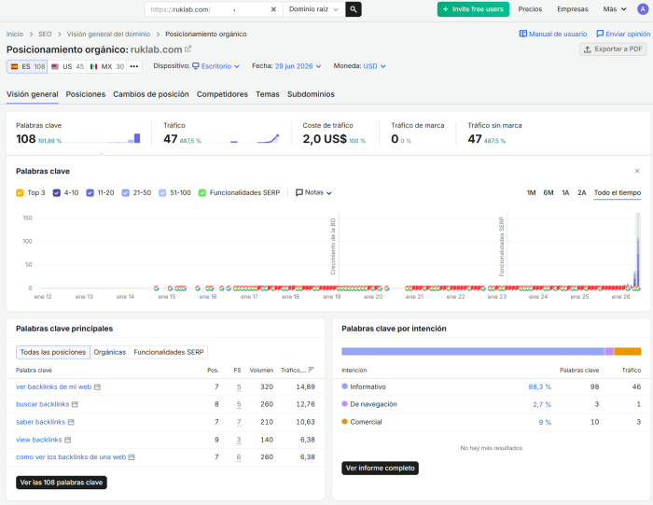Click the Tráfico sparkline chart

241,138
